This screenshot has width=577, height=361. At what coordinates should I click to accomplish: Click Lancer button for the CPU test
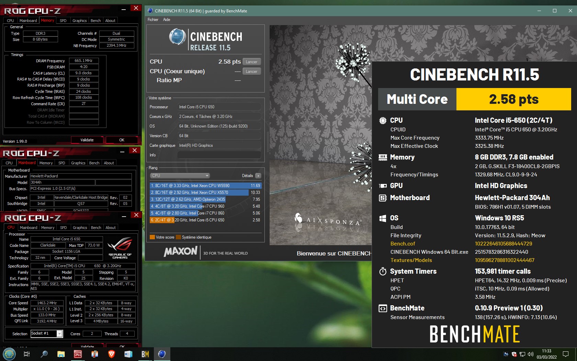(252, 62)
